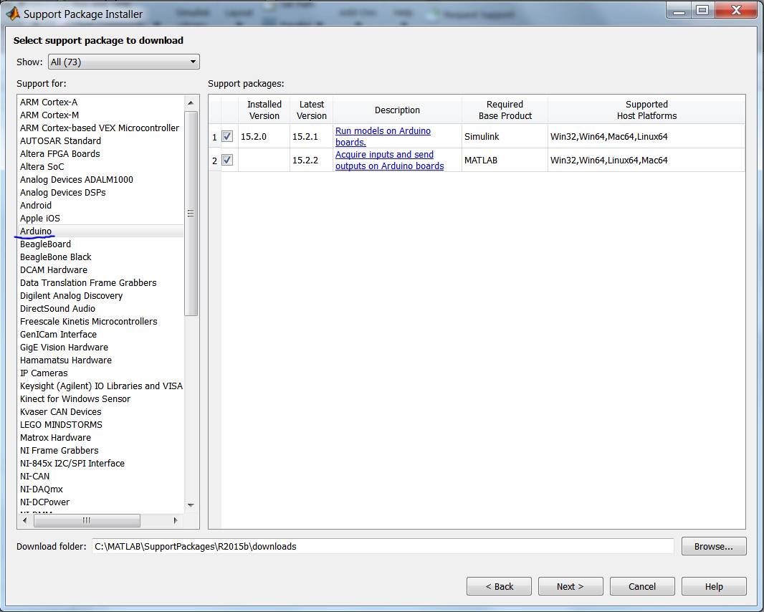764x612 pixels.
Task: Click the support list scroll down arrow
Action: (191, 505)
